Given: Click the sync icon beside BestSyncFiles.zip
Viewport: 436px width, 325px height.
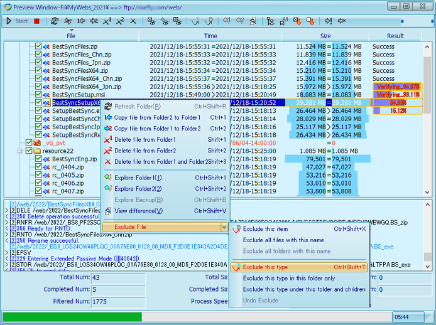Looking at the screenshot, I should [x=46, y=46].
